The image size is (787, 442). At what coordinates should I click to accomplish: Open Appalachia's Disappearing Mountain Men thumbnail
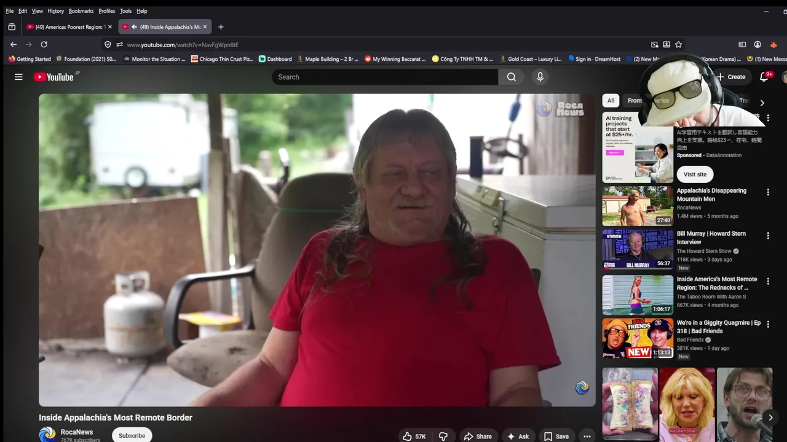click(638, 206)
